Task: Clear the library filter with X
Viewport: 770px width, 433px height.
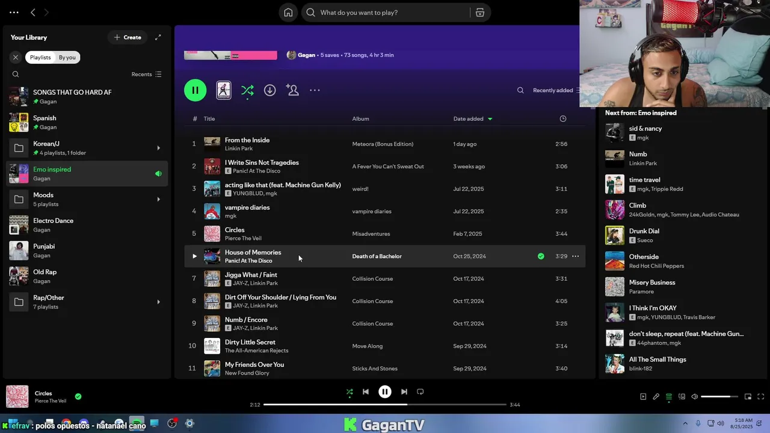Action: click(x=16, y=57)
